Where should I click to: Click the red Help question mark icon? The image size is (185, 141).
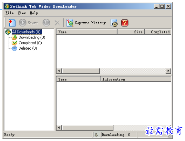[125, 23]
